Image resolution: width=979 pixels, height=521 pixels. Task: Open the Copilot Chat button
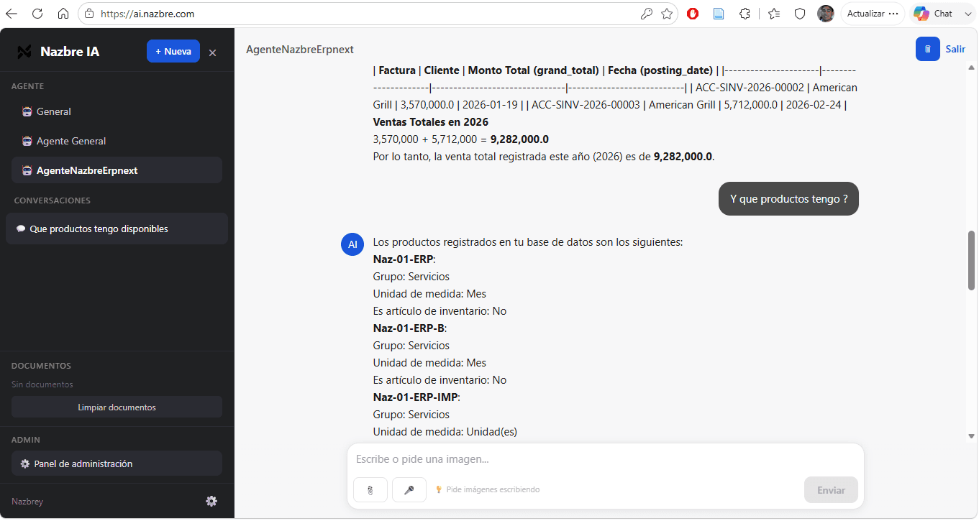tap(934, 14)
